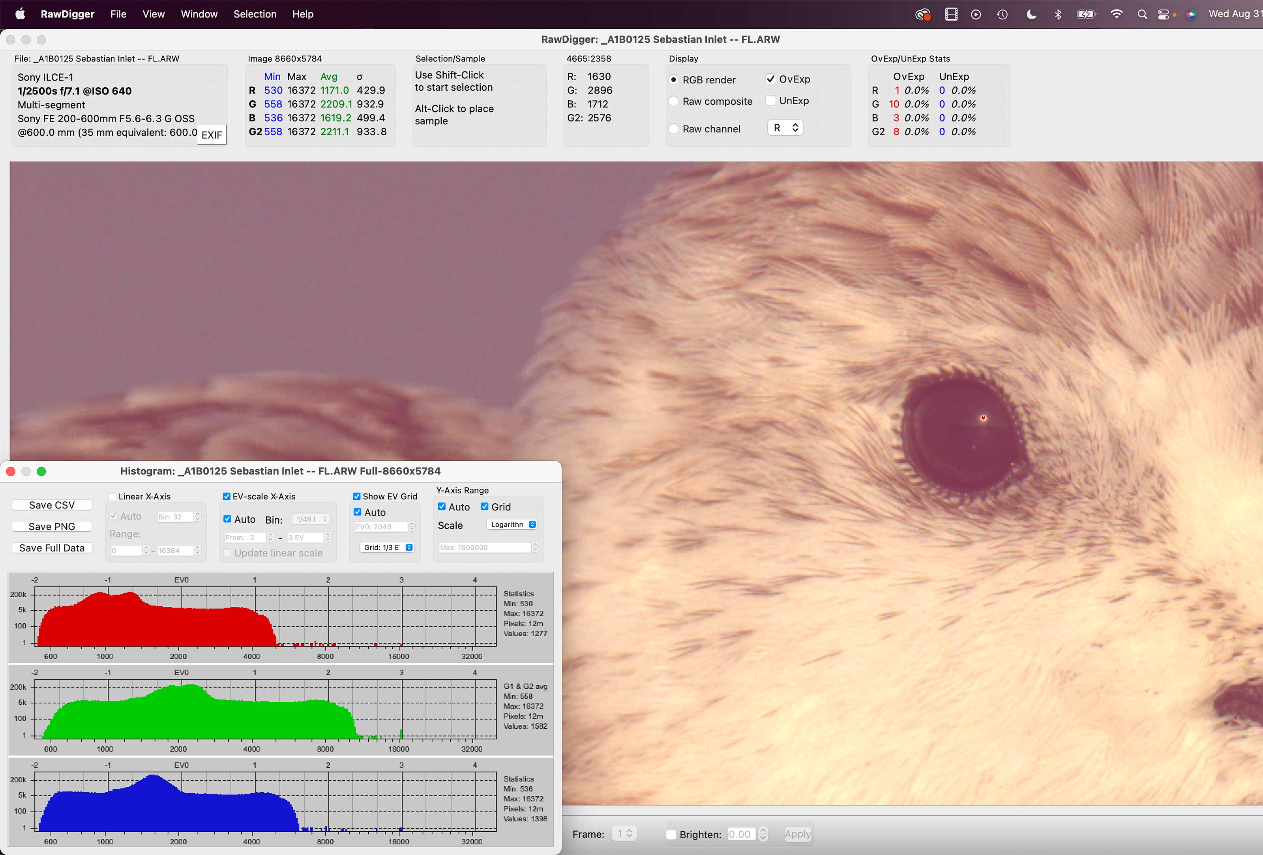Open the battery status icon
1263x855 pixels.
[1086, 15]
